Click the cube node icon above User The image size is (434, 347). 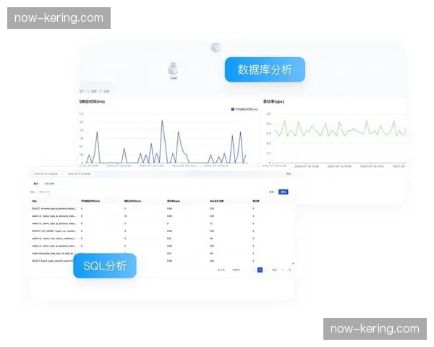pyautogui.click(x=216, y=48)
